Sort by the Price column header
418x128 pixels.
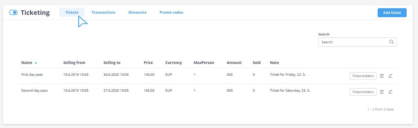pyautogui.click(x=148, y=63)
